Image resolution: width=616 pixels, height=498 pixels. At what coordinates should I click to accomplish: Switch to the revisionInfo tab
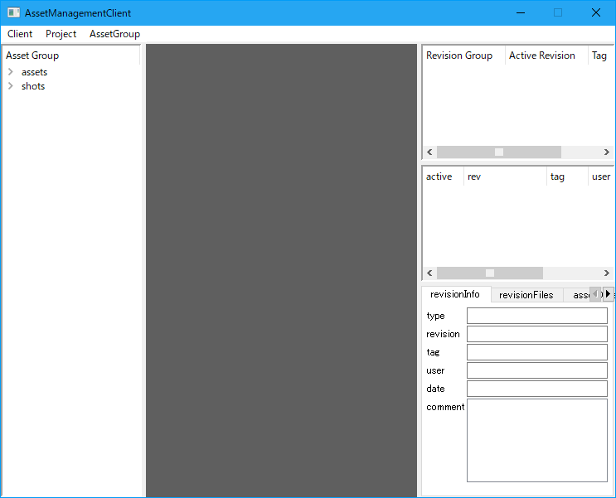pyautogui.click(x=456, y=294)
